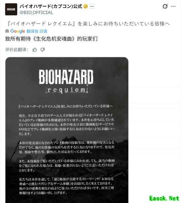Screen dimensions: 181x203
Task: Click the requiem subtitle in the image
Action: tap(67, 90)
